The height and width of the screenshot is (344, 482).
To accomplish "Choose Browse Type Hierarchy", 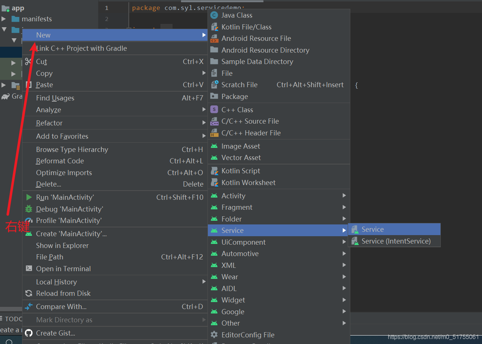I will [x=115, y=149].
